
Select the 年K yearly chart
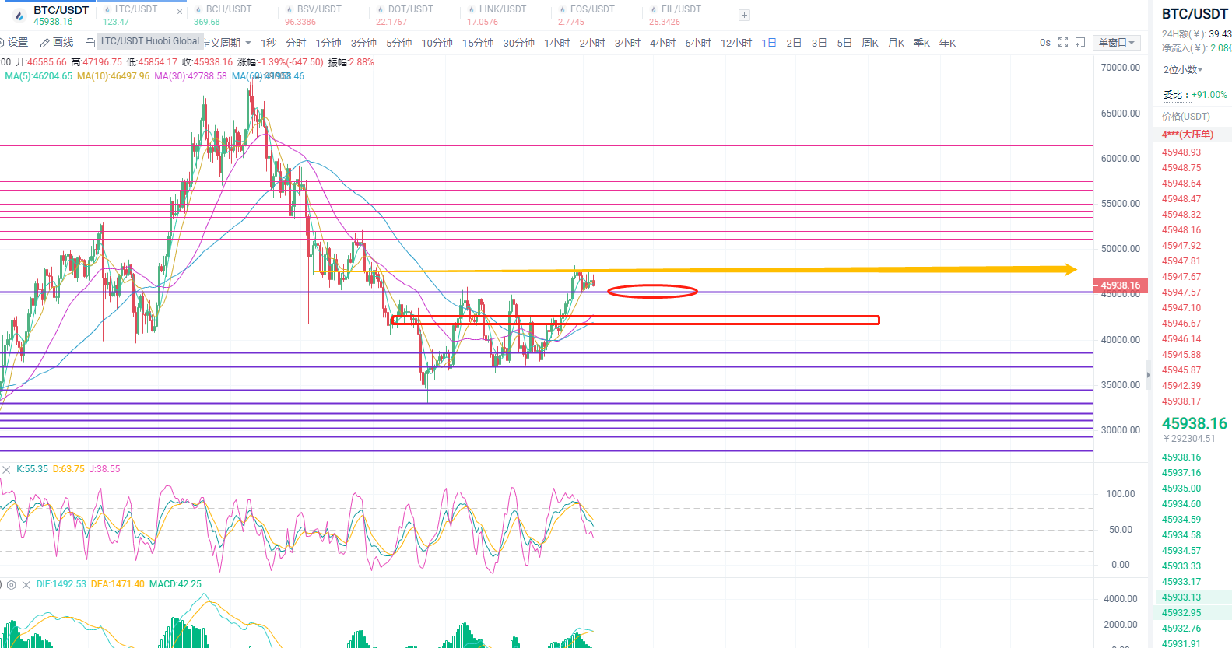click(948, 43)
